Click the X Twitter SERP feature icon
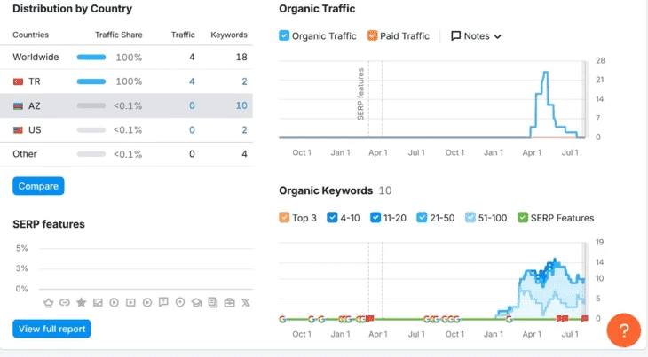 pyautogui.click(x=246, y=303)
